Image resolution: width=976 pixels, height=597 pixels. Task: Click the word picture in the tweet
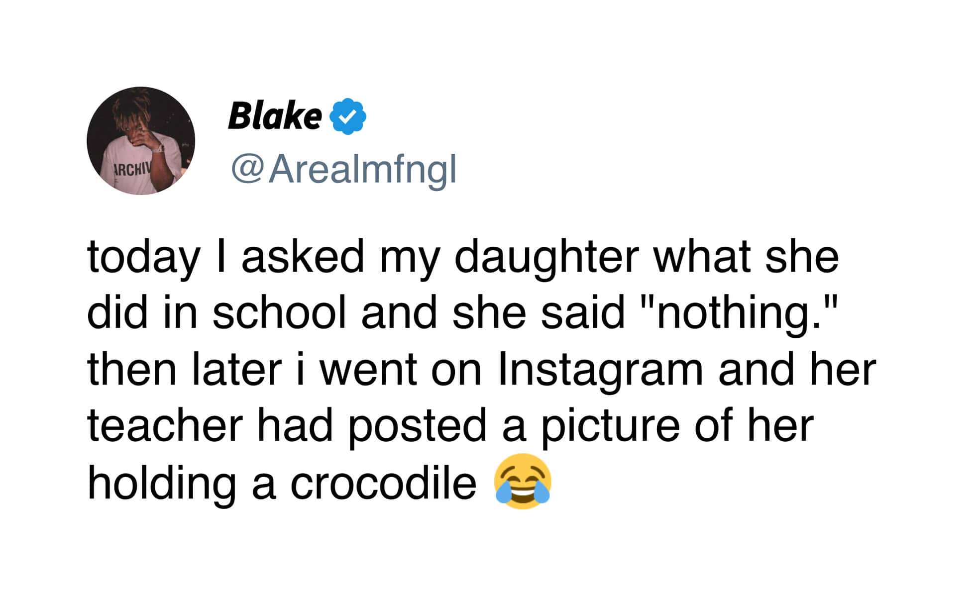(x=610, y=427)
